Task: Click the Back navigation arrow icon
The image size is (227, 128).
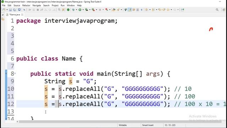Action: pyautogui.click(x=168, y=10)
